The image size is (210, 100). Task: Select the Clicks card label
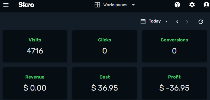(x=105, y=40)
